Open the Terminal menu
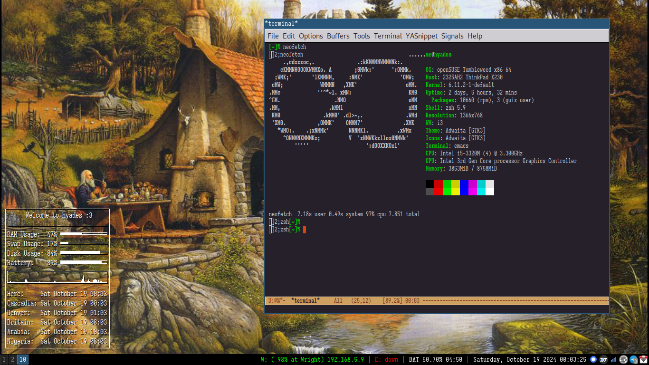Image resolution: width=649 pixels, height=365 pixels. click(x=388, y=36)
